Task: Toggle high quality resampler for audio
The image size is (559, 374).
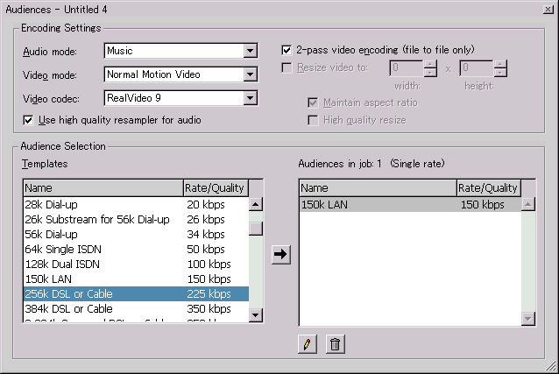Action: click(x=29, y=119)
